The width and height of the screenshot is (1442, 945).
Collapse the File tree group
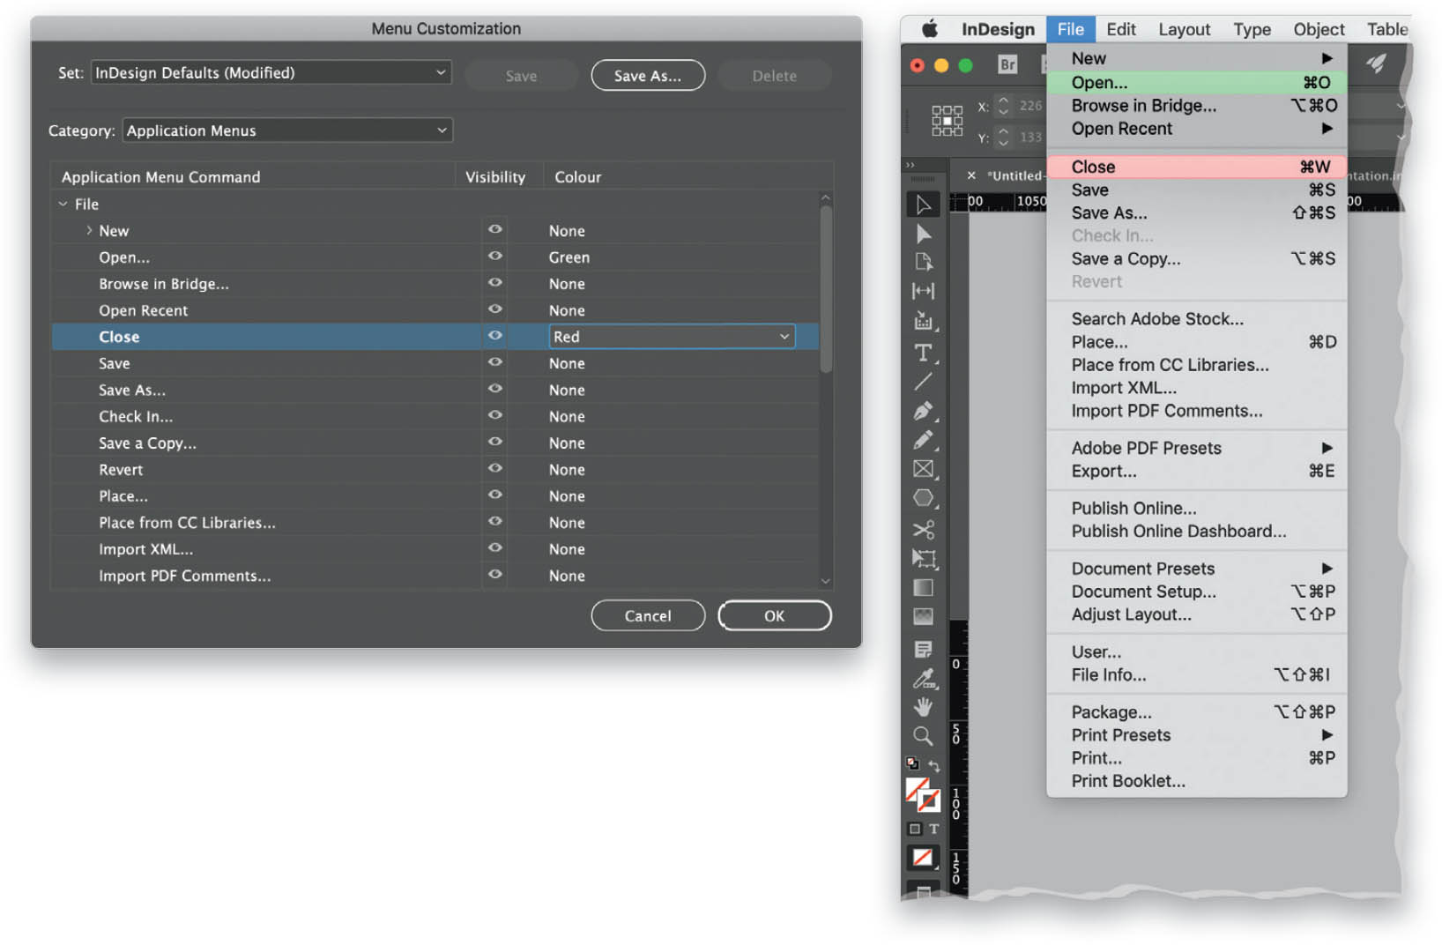click(x=63, y=204)
